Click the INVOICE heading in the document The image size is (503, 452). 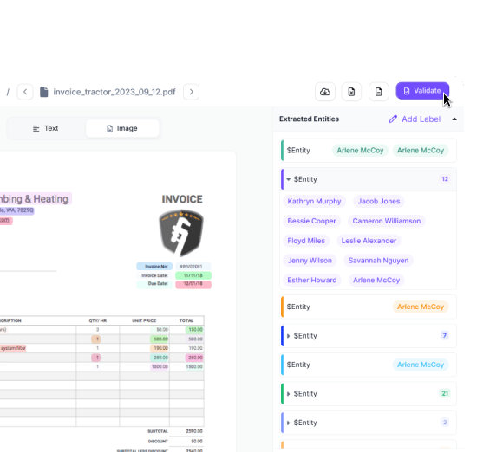[182, 199]
